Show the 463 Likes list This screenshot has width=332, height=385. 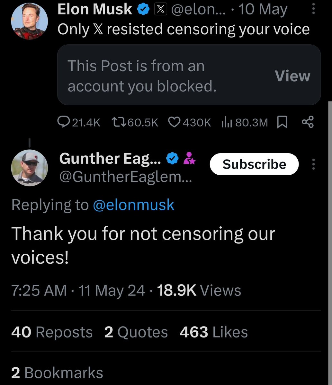point(214,332)
